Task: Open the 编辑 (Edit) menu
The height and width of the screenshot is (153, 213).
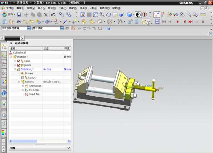Action: click(20, 8)
